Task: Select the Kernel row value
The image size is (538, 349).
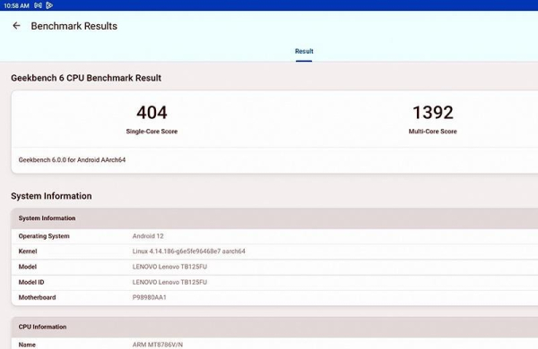Action: (x=188, y=251)
